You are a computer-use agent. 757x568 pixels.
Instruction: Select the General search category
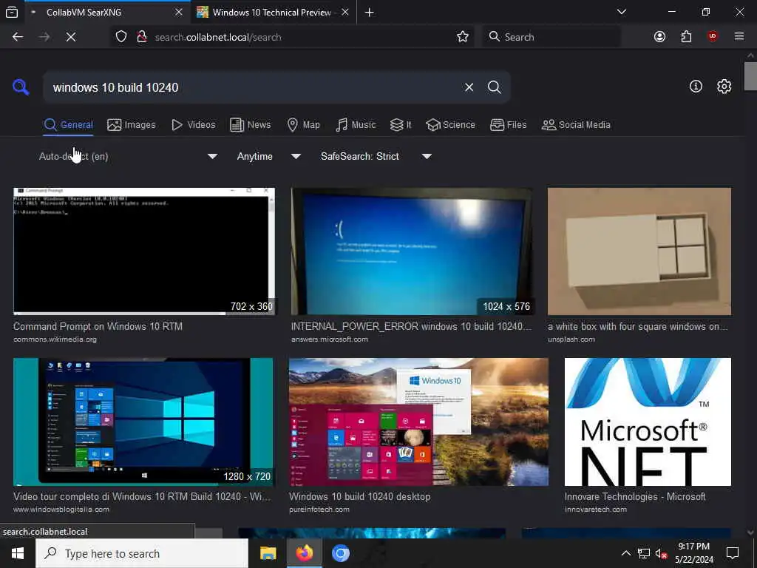click(68, 125)
